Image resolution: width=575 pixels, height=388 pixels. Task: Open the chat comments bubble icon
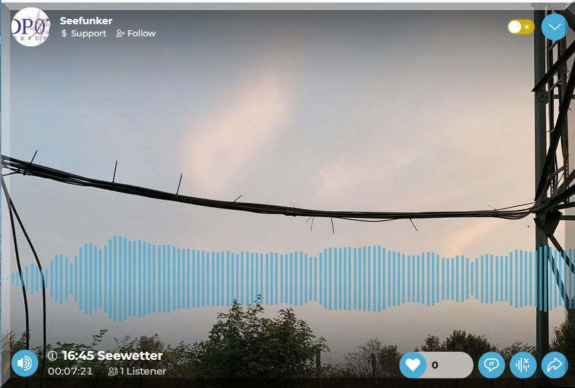(492, 365)
